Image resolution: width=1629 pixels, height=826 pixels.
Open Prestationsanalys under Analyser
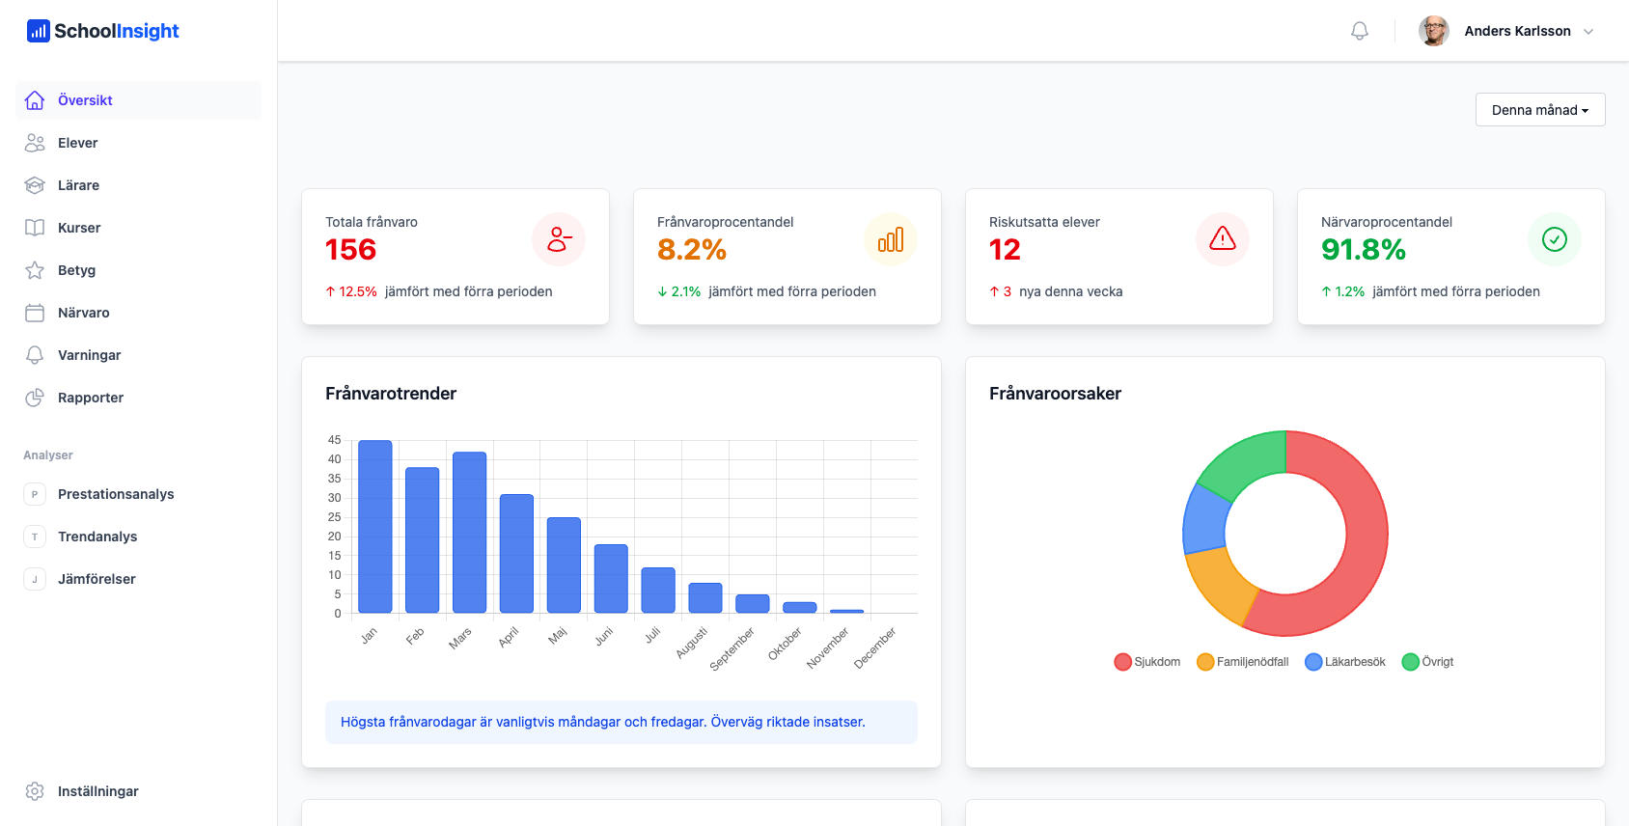point(116,494)
